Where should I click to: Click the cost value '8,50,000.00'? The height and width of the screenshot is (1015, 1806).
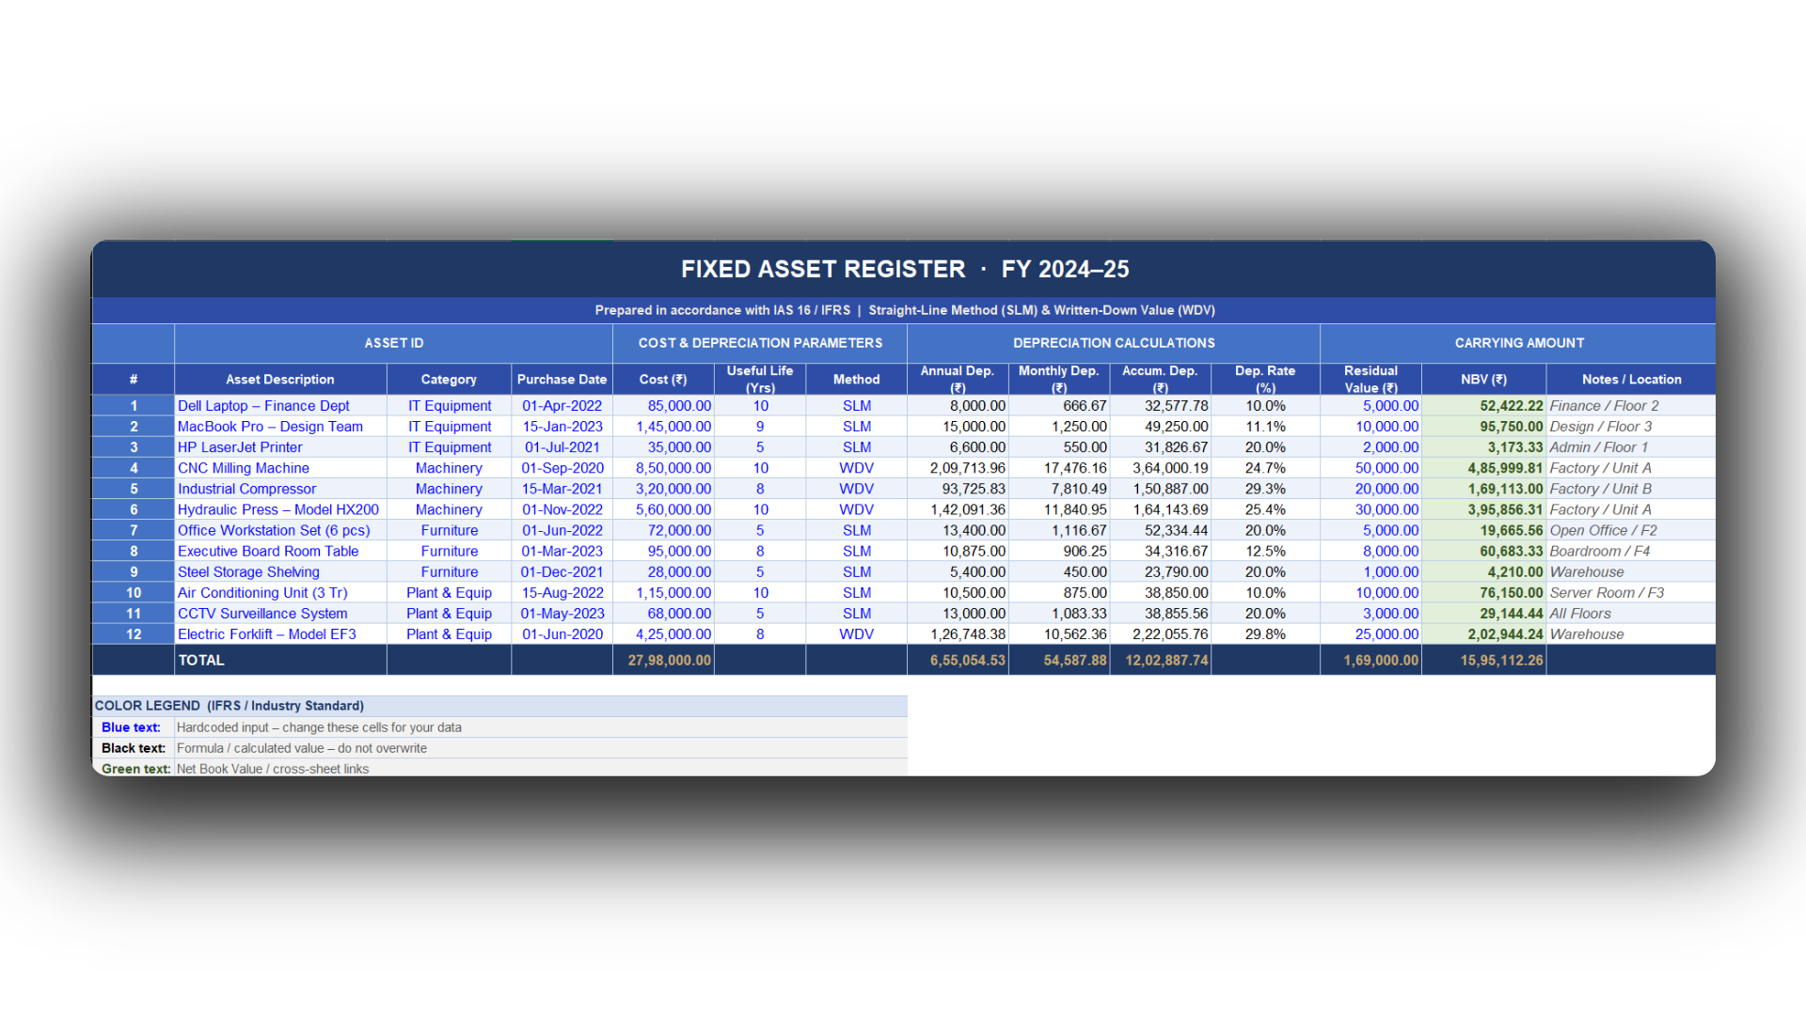coord(663,468)
